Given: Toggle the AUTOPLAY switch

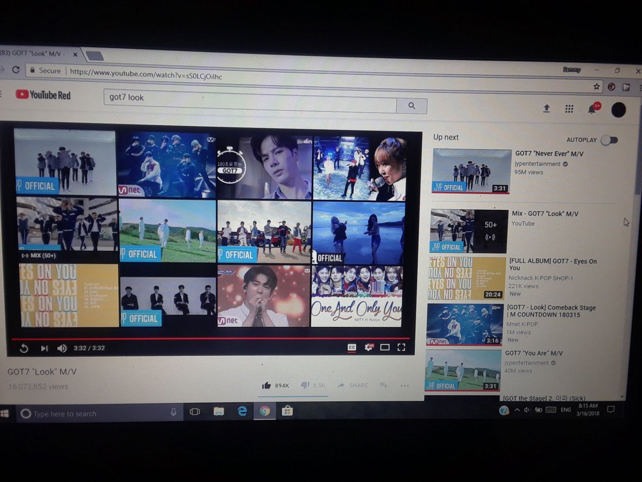Looking at the screenshot, I should click(609, 140).
